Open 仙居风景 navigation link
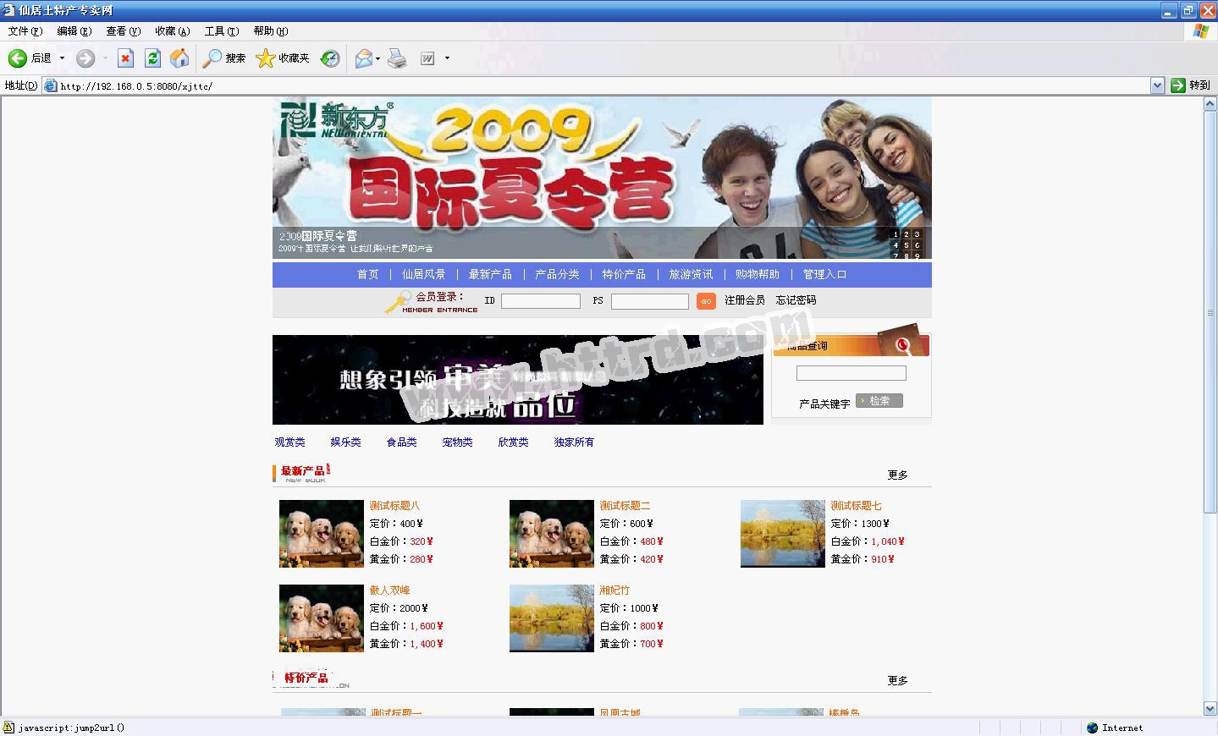Image resolution: width=1218 pixels, height=736 pixels. (x=423, y=274)
